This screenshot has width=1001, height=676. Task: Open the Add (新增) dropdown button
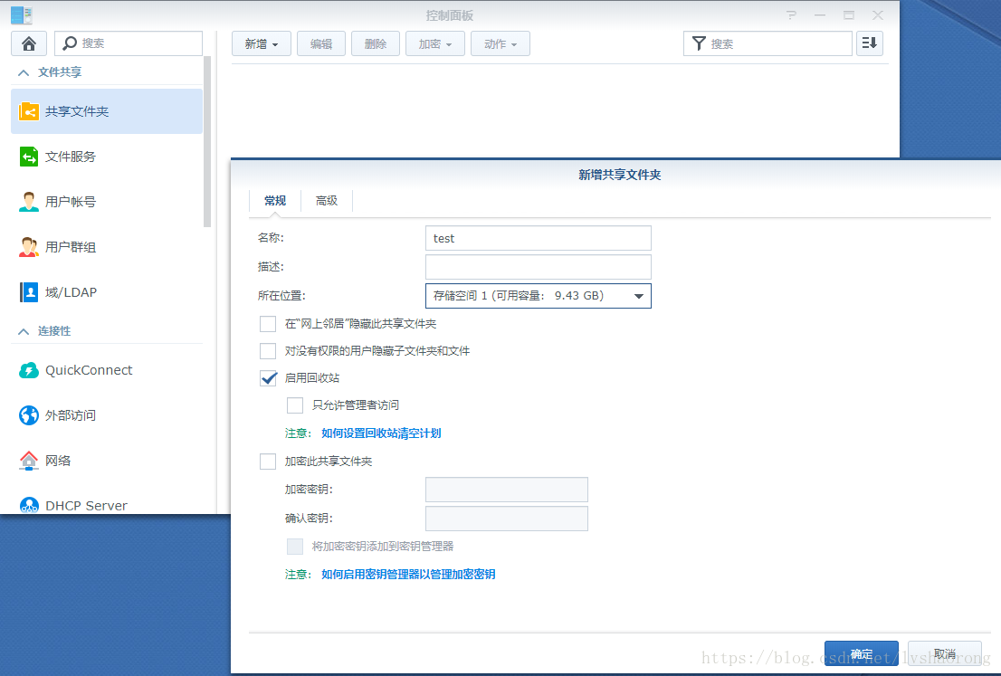coord(262,43)
